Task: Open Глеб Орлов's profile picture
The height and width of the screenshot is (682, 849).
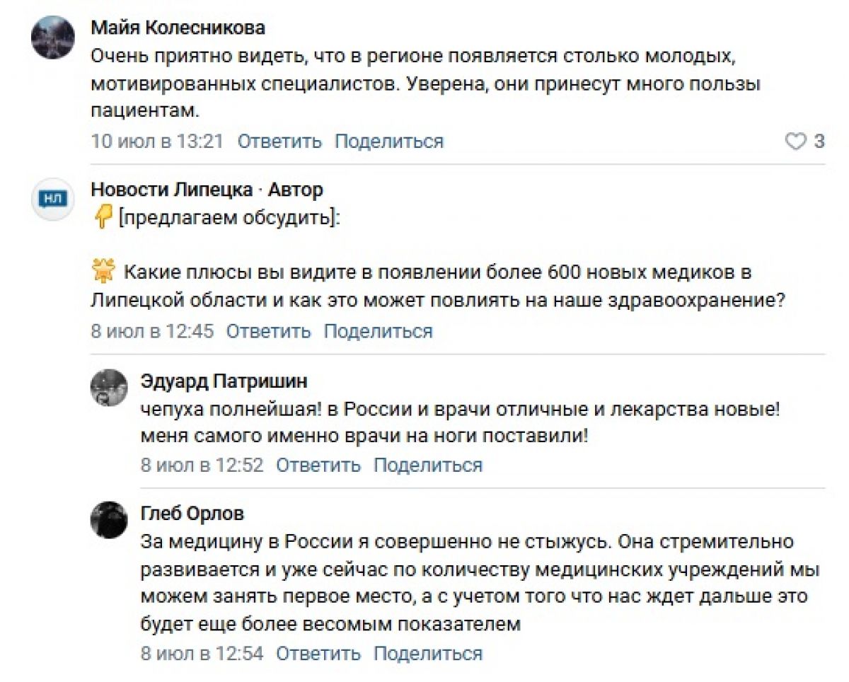Action: pyautogui.click(x=109, y=520)
